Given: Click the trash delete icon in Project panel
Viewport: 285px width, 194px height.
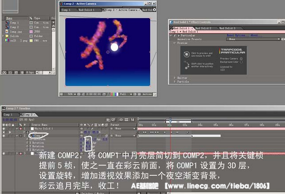Looking at the screenshot, I should [x=22, y=73].
